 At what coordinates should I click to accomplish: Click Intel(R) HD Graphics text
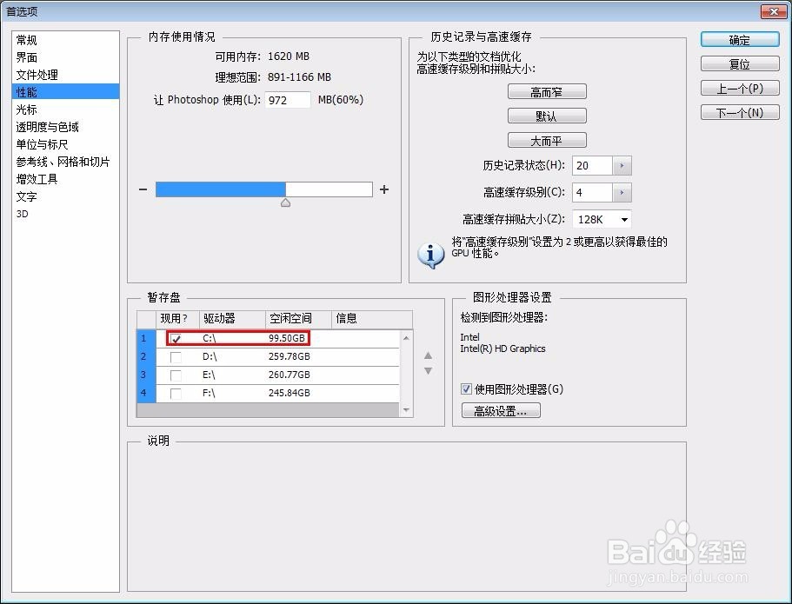point(502,348)
